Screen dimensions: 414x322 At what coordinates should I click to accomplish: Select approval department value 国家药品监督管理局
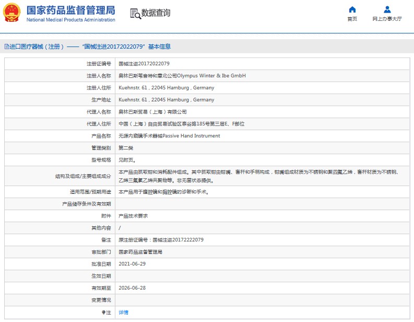click(140, 252)
